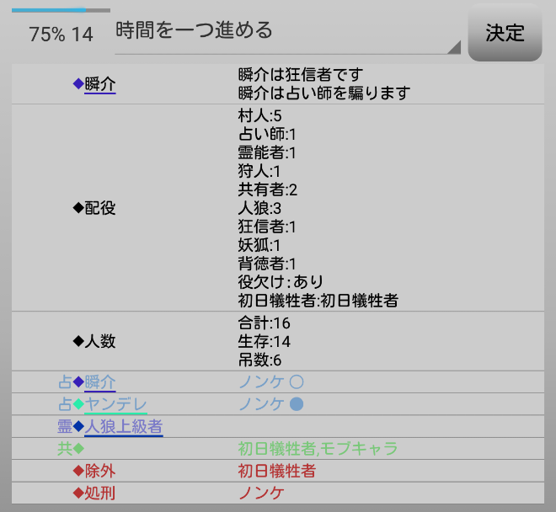This screenshot has width=556, height=512.
Task: Click the red diamond next to 除外
Action: [78, 472]
